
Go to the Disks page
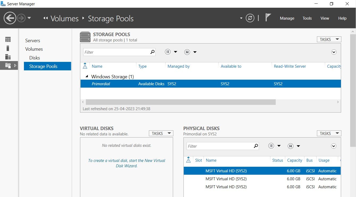point(35,58)
